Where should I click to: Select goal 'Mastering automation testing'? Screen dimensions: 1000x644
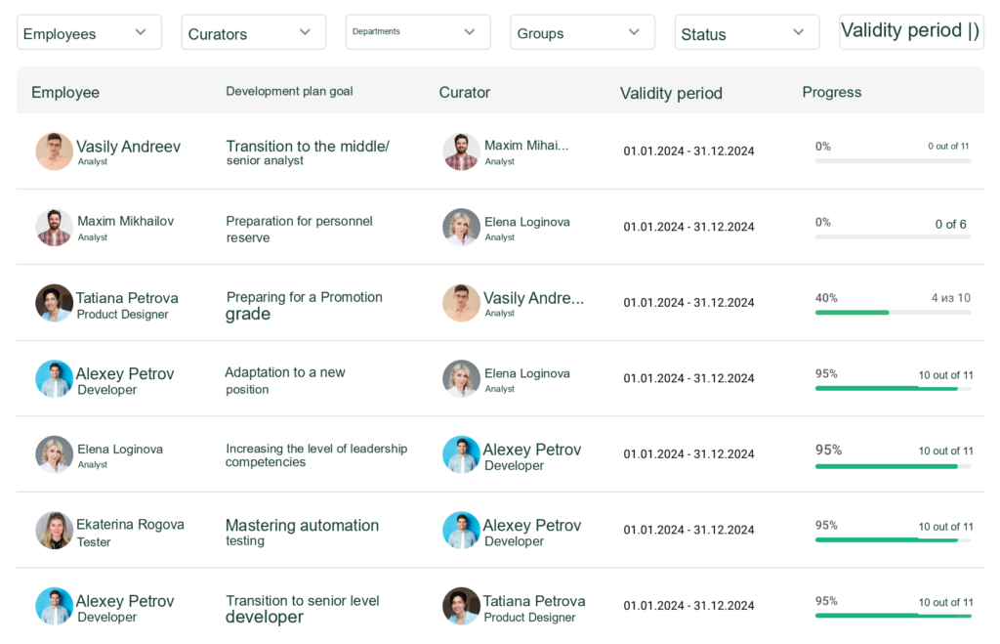click(303, 533)
